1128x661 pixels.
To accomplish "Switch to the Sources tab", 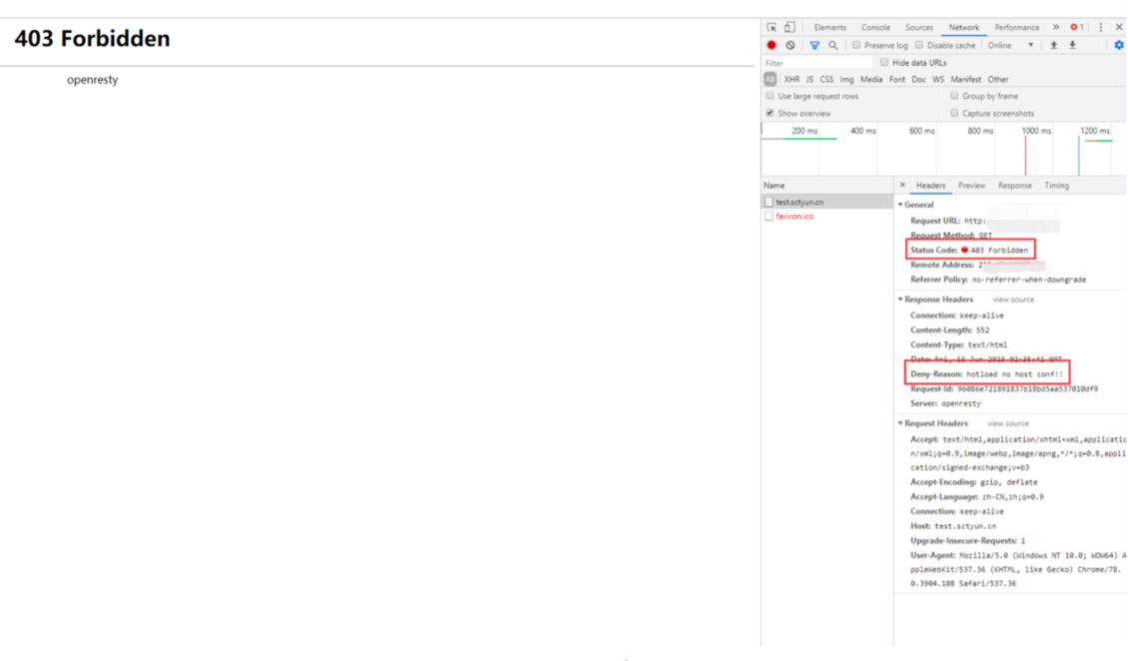I will point(918,27).
